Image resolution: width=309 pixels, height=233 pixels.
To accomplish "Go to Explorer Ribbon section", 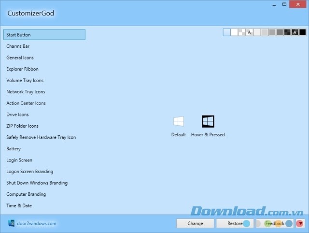I will pos(22,69).
